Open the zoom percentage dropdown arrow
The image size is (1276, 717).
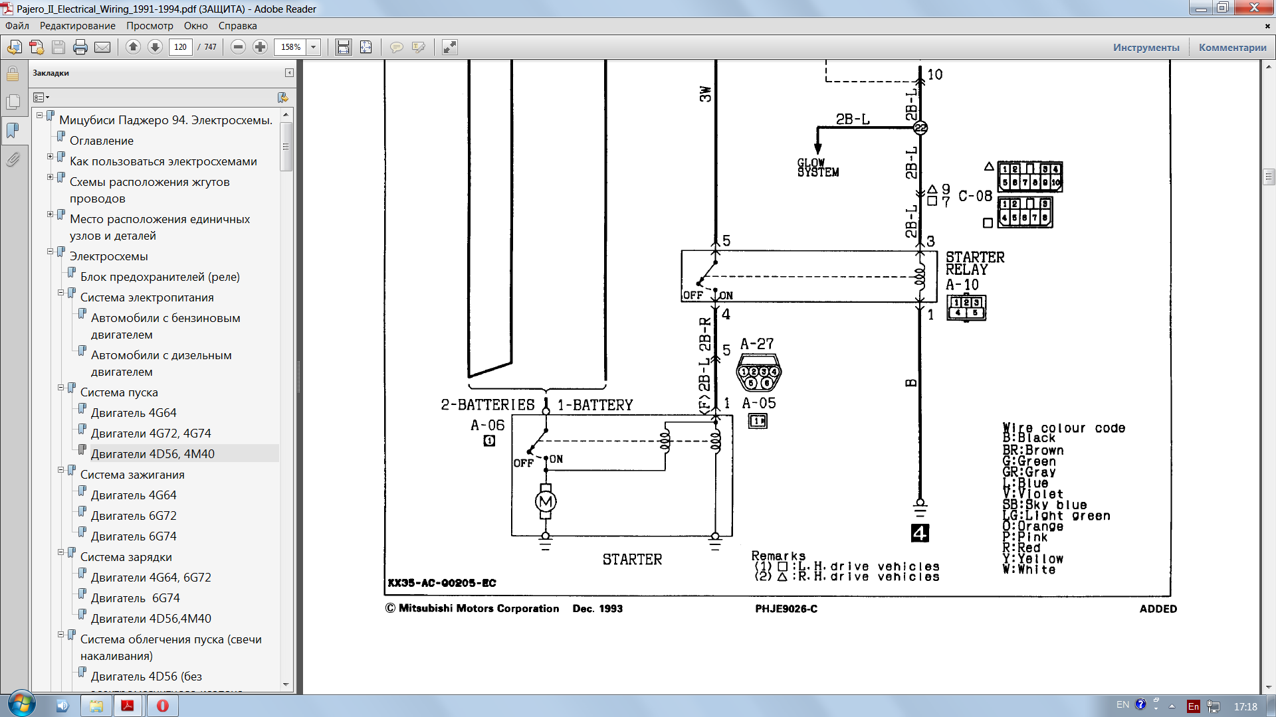pyautogui.click(x=314, y=47)
